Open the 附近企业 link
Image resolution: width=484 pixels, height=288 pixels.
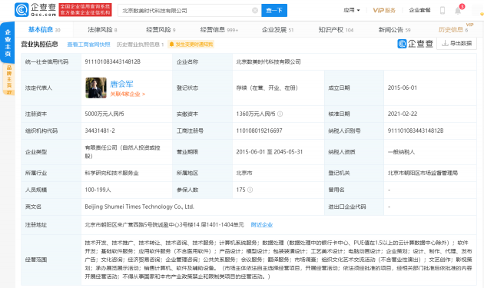tap(262, 225)
